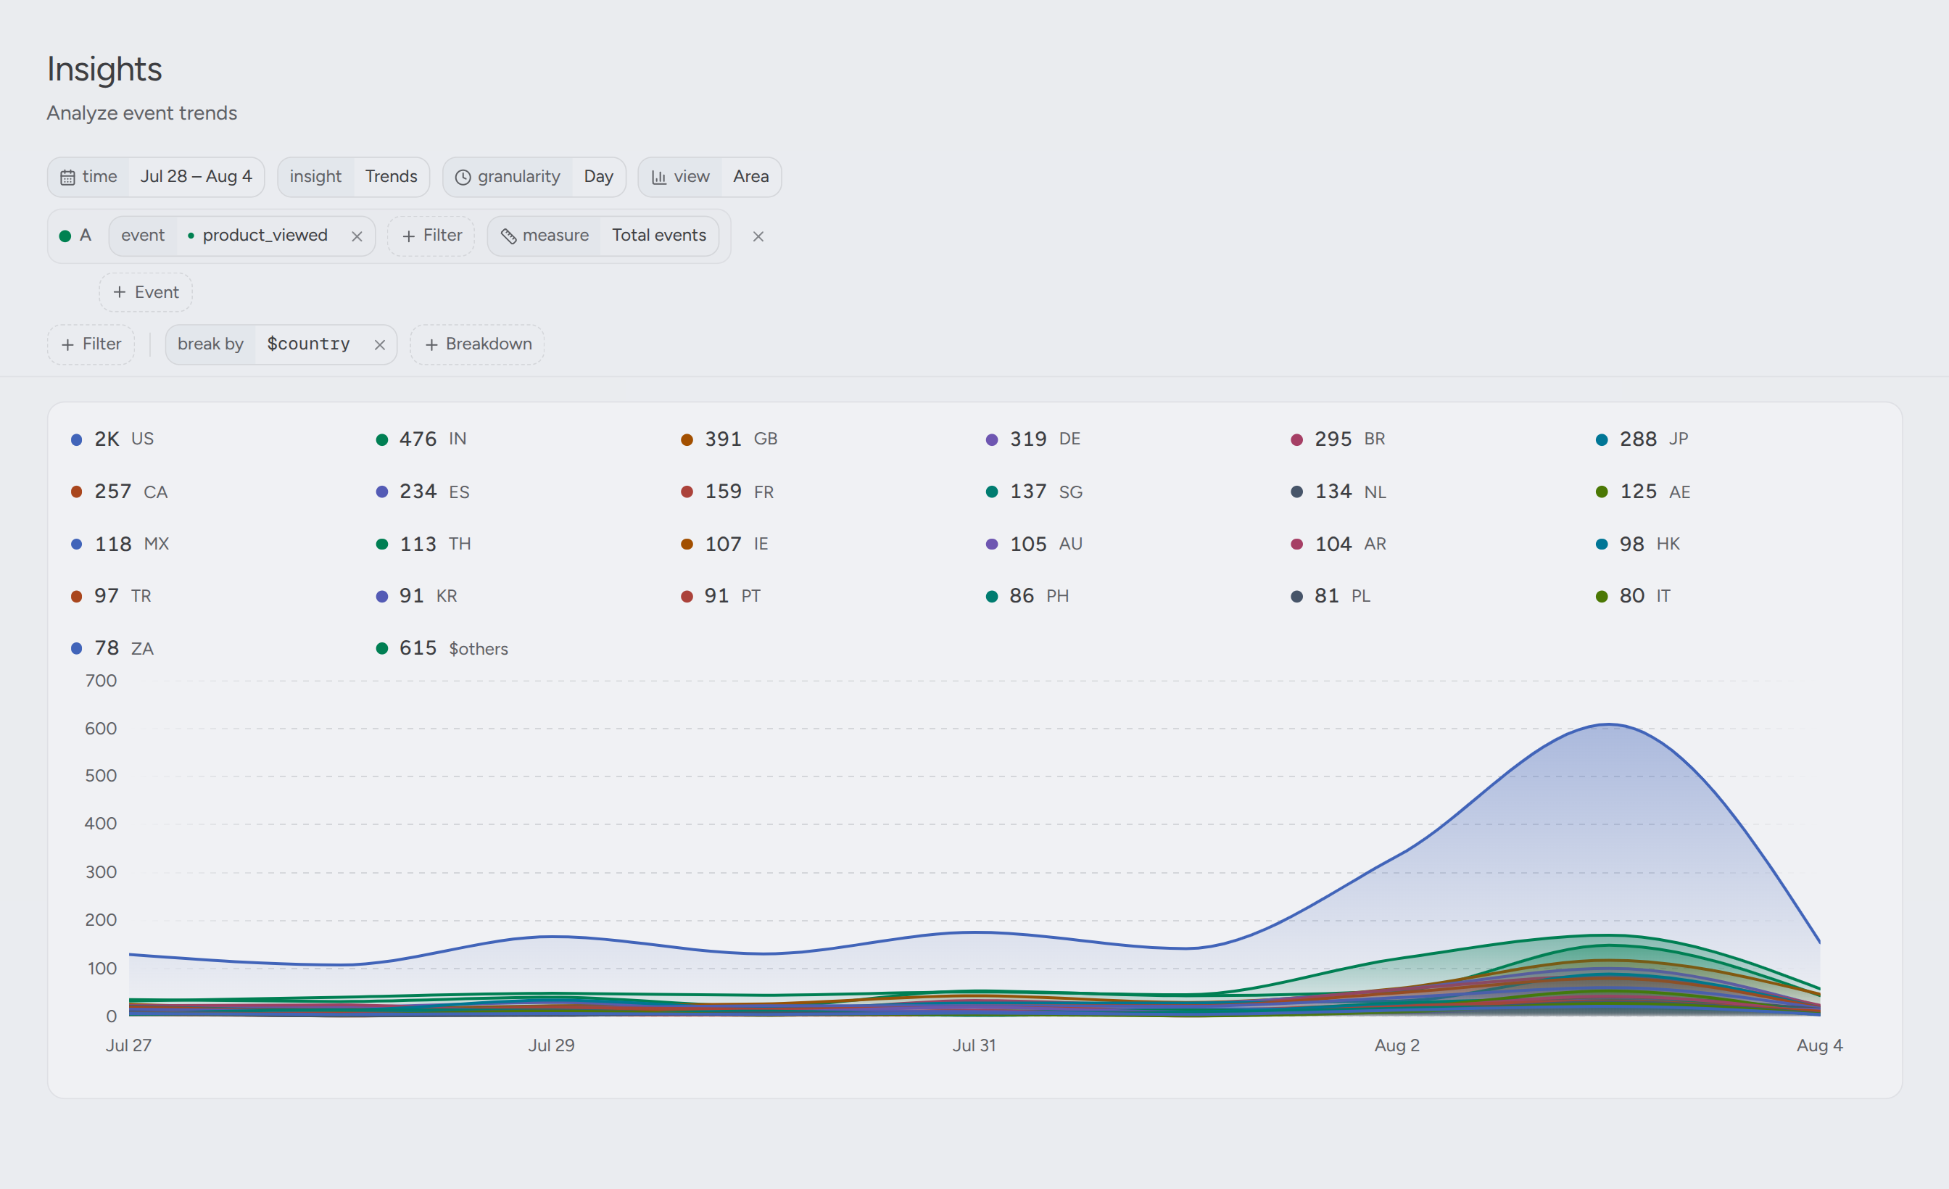Toggle the KR legend entry
Image resolution: width=1949 pixels, height=1189 pixels.
point(417,597)
